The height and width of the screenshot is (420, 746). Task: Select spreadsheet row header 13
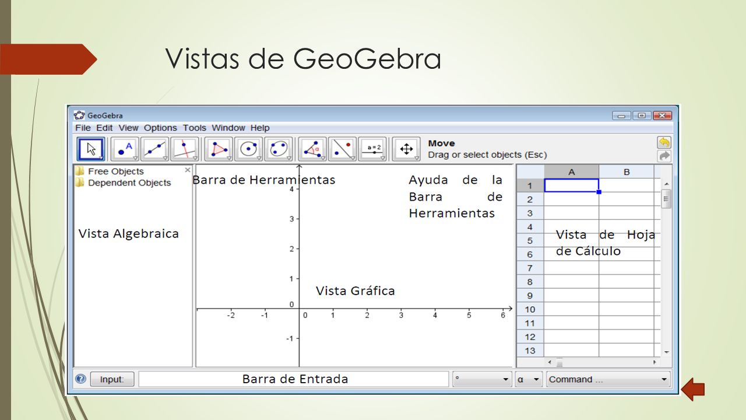pyautogui.click(x=530, y=351)
